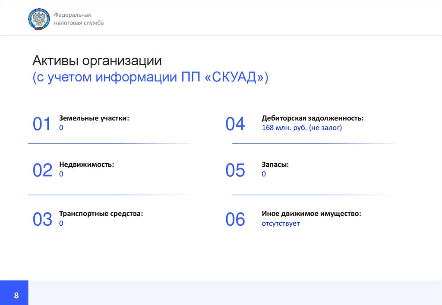Select the 'Федеральная налоговая служба' header text
Viewport: 442px width, 305px height.
tap(79, 19)
